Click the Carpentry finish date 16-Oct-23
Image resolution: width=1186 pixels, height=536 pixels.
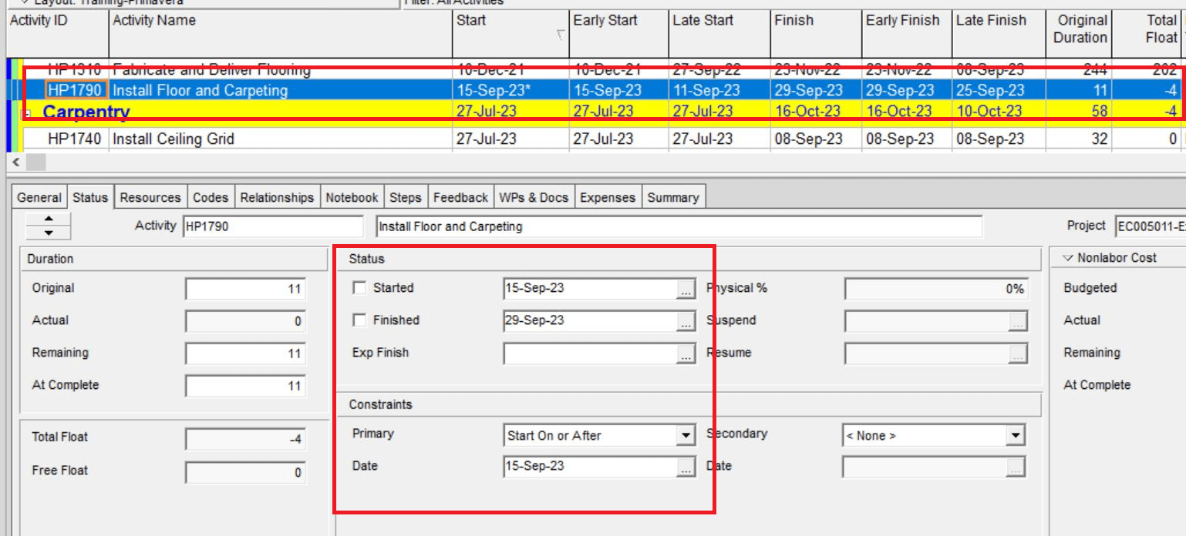816,111
